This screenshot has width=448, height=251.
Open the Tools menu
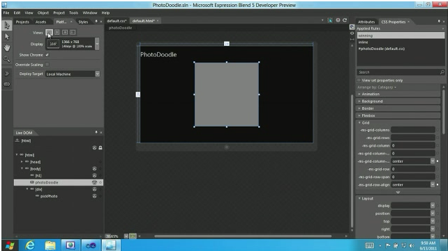coord(73,13)
